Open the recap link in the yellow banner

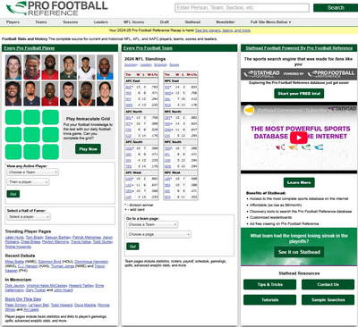223,30
